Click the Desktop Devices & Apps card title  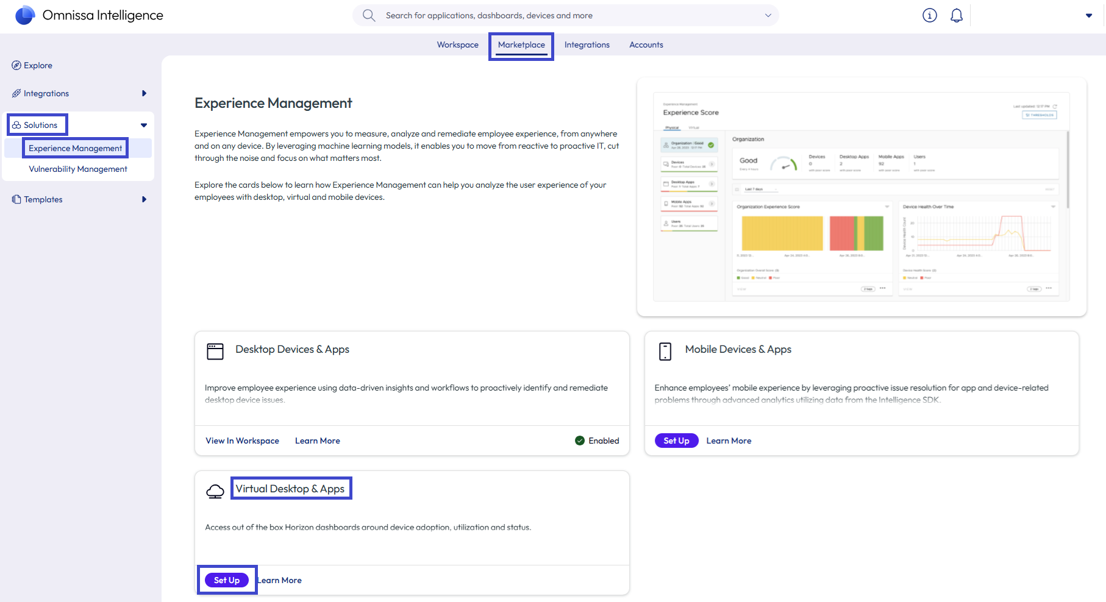293,349
